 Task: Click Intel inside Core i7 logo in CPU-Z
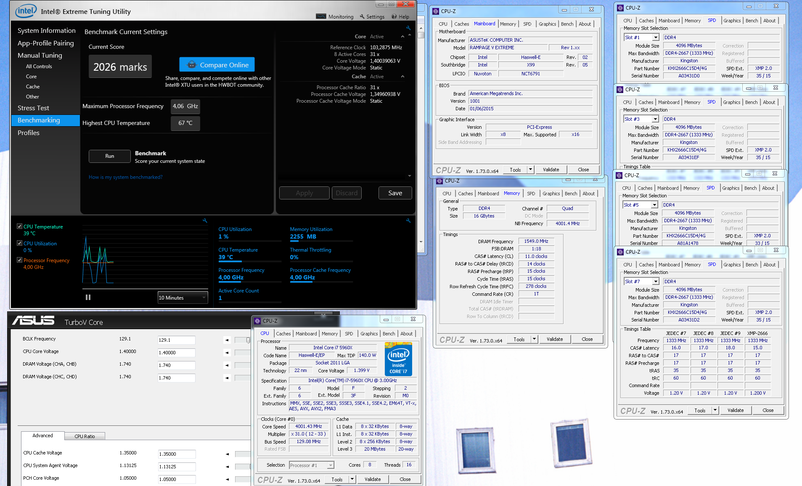click(398, 359)
